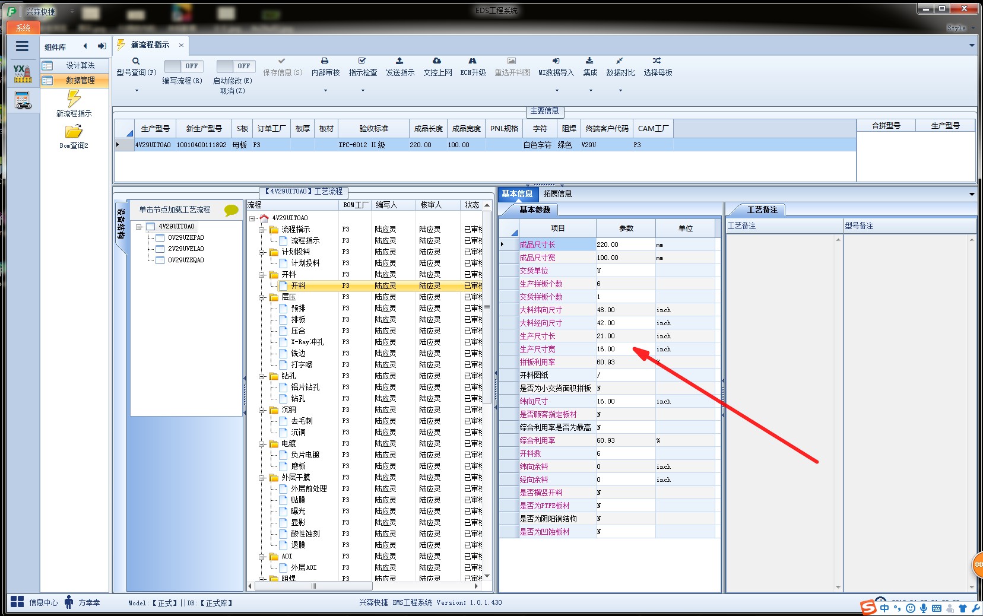
Task: Click the Sogou input method S icon
Action: [x=868, y=607]
